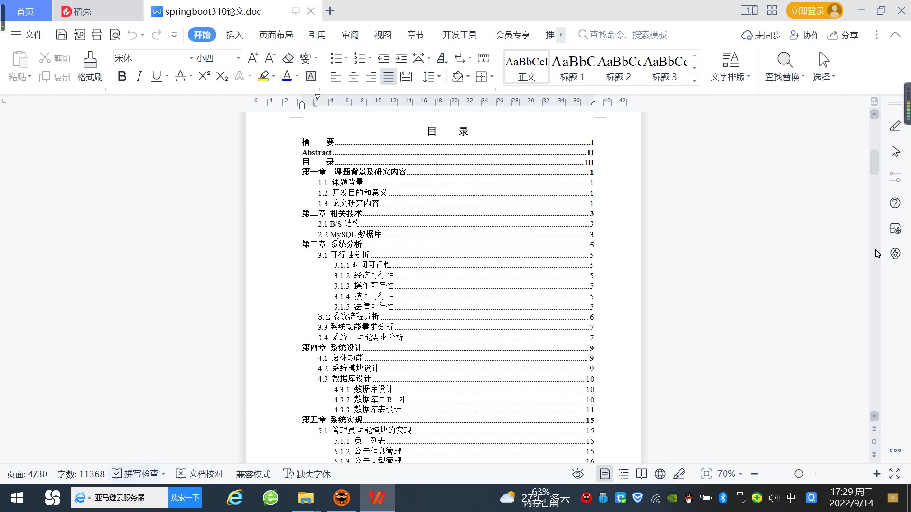The width and height of the screenshot is (911, 512).
Task: Toggle Underline formatting
Action: (156, 76)
